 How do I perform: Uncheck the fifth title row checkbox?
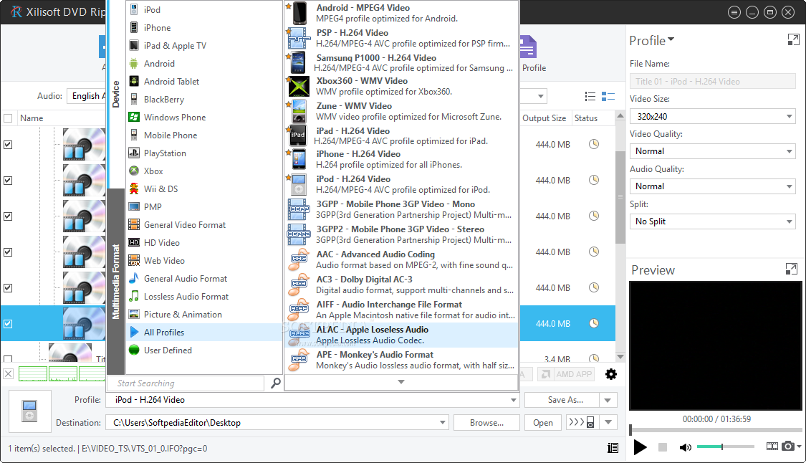coord(8,288)
